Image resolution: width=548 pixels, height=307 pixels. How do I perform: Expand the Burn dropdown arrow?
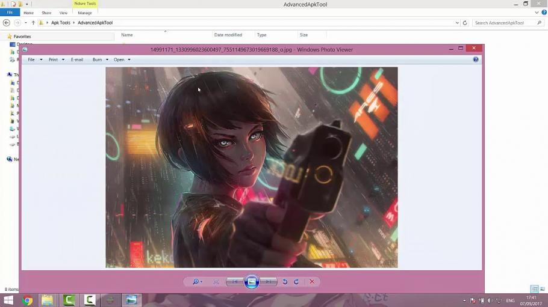[x=107, y=59]
